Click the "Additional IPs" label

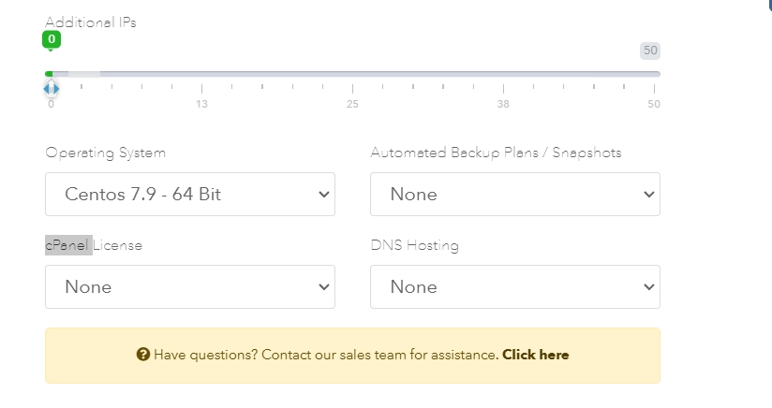91,22
